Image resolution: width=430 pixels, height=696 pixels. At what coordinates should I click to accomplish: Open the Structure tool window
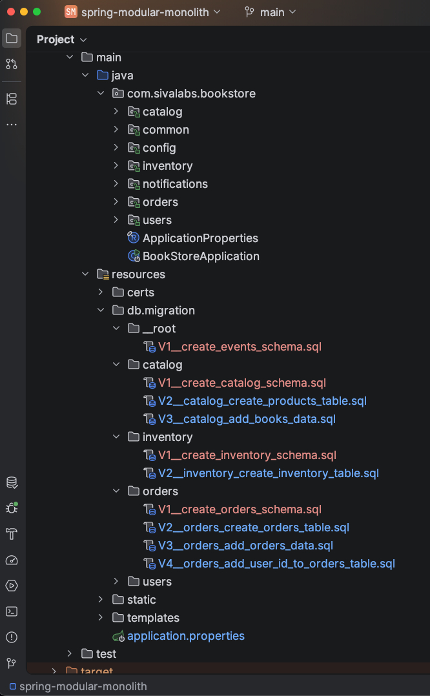click(12, 99)
